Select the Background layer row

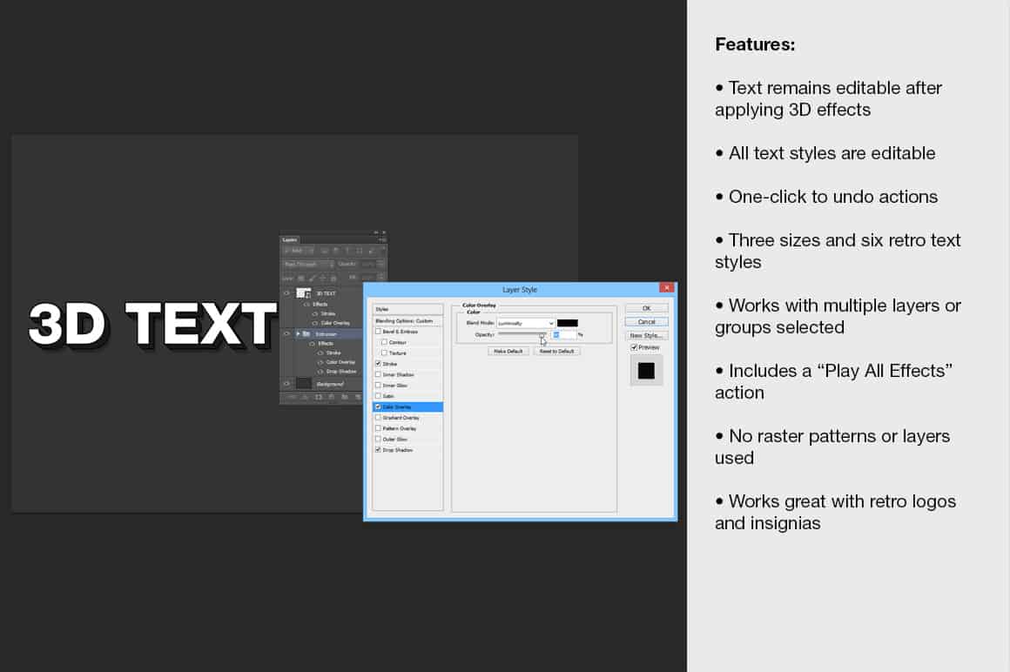[x=320, y=384]
